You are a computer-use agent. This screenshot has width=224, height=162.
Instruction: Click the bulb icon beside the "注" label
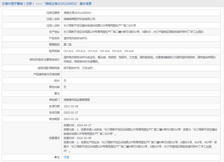55,157
